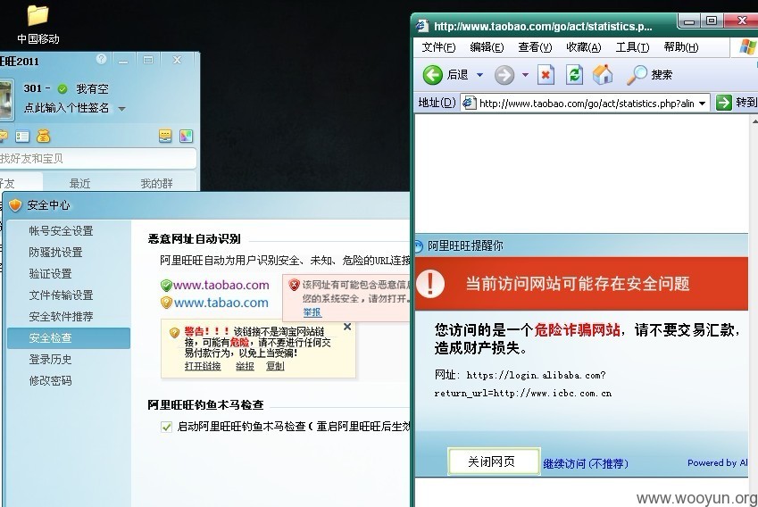Click the yellow shield beside www.tabao.com
Image resolution: width=758 pixels, height=507 pixels.
(166, 303)
